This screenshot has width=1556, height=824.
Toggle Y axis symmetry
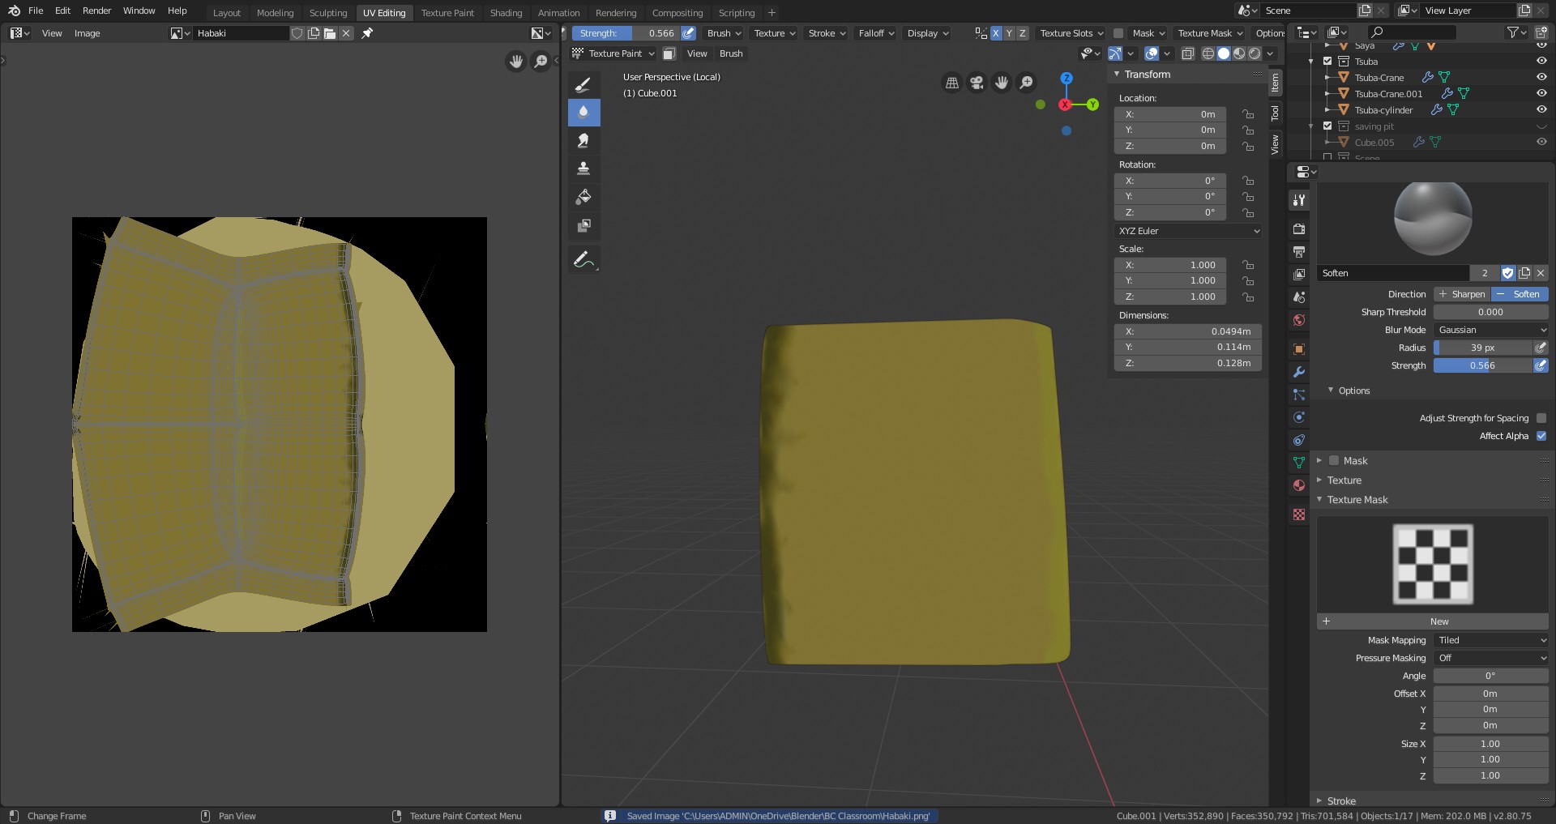1009,33
